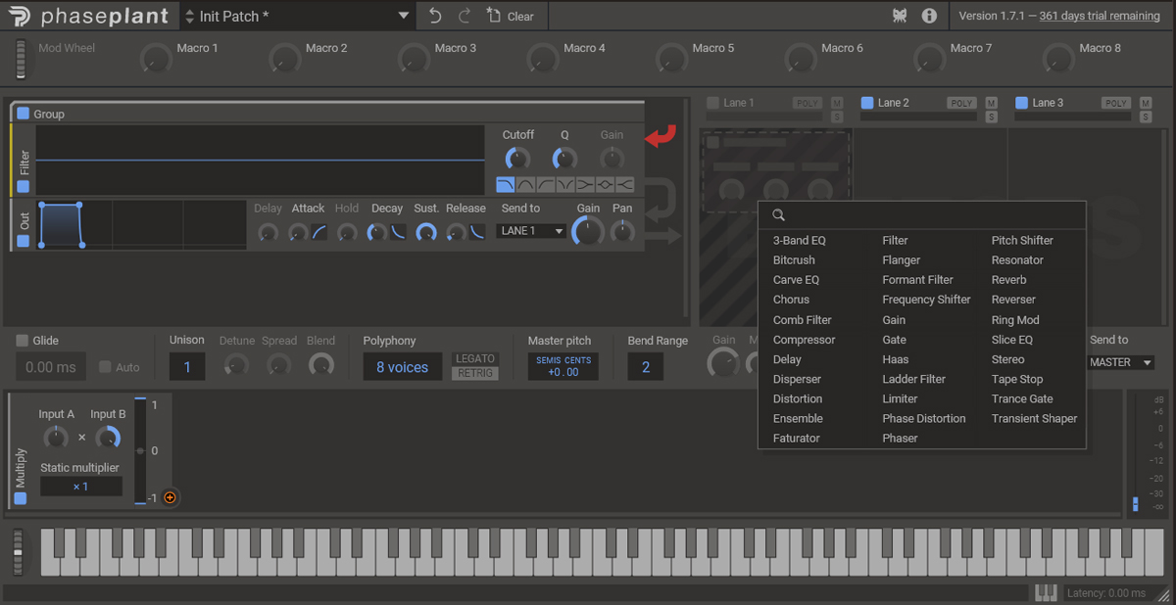Click the Master pitch semis cents box

click(563, 367)
